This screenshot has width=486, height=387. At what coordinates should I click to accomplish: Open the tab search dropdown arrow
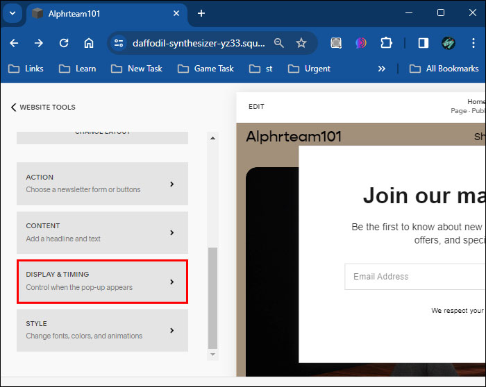[12, 13]
